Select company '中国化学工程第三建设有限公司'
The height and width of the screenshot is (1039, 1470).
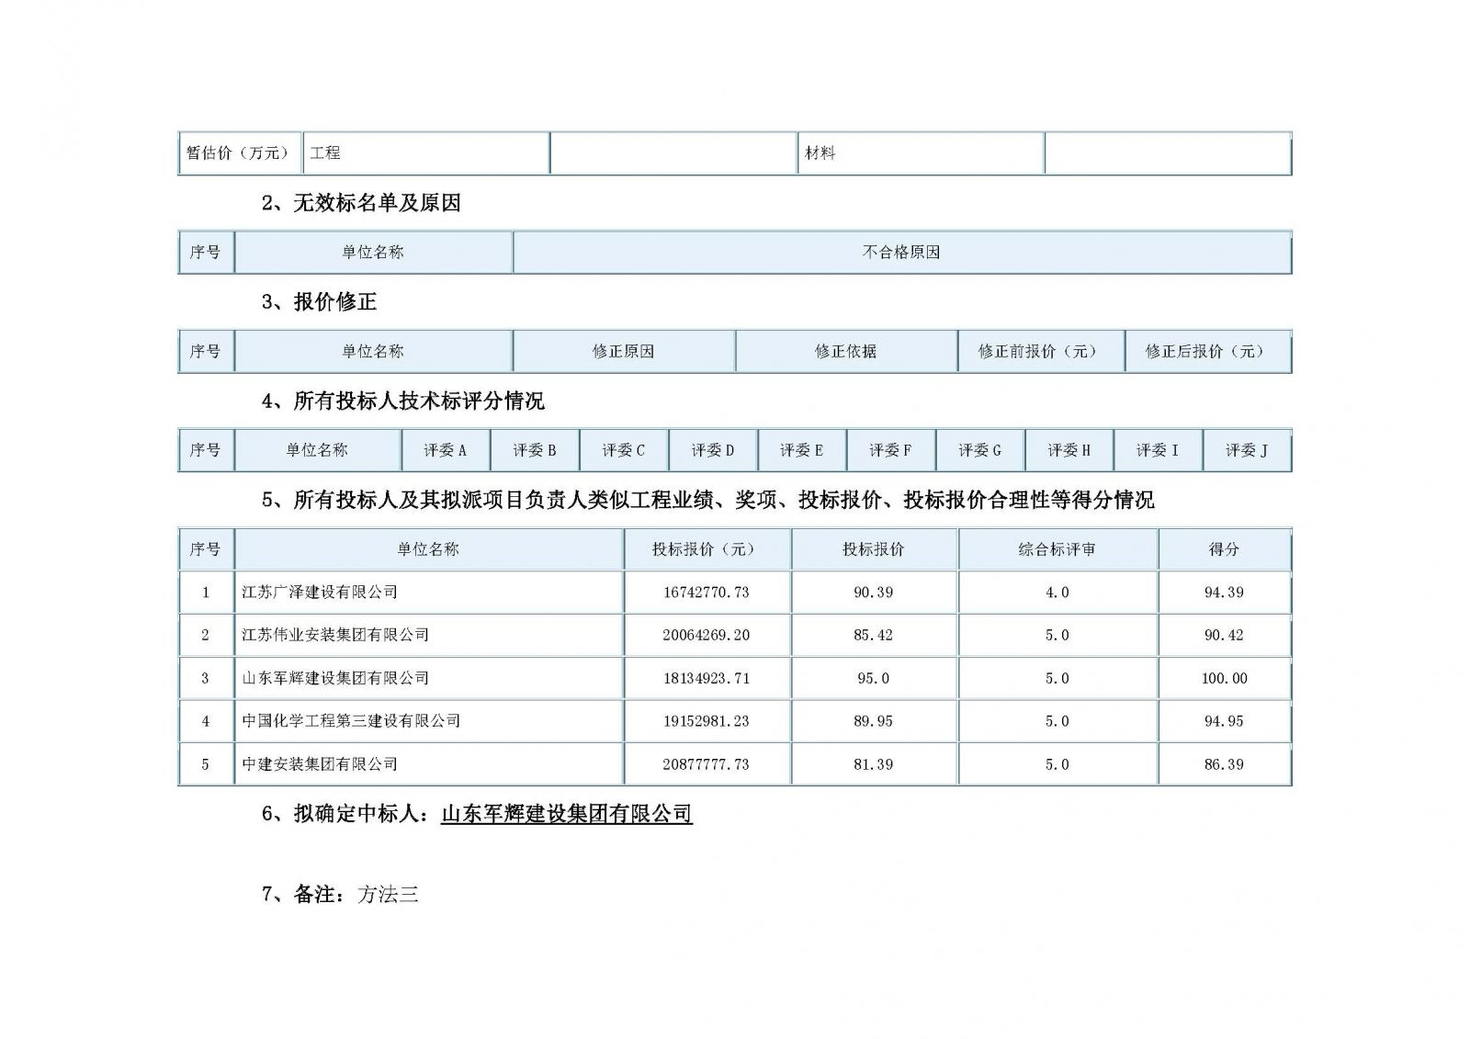click(351, 721)
